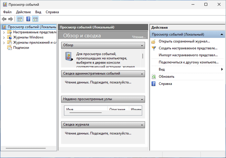The height and width of the screenshot is (158, 226).
Task: Open the Действие menu
Action: tap(23, 12)
